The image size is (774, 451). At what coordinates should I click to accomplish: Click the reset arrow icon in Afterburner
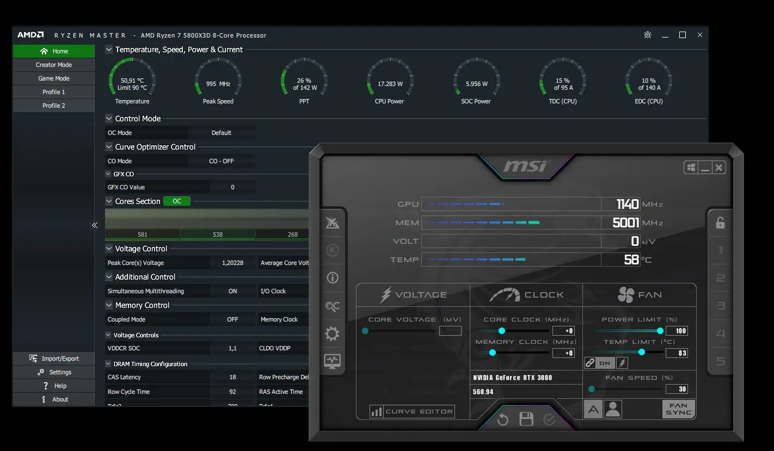(502, 419)
